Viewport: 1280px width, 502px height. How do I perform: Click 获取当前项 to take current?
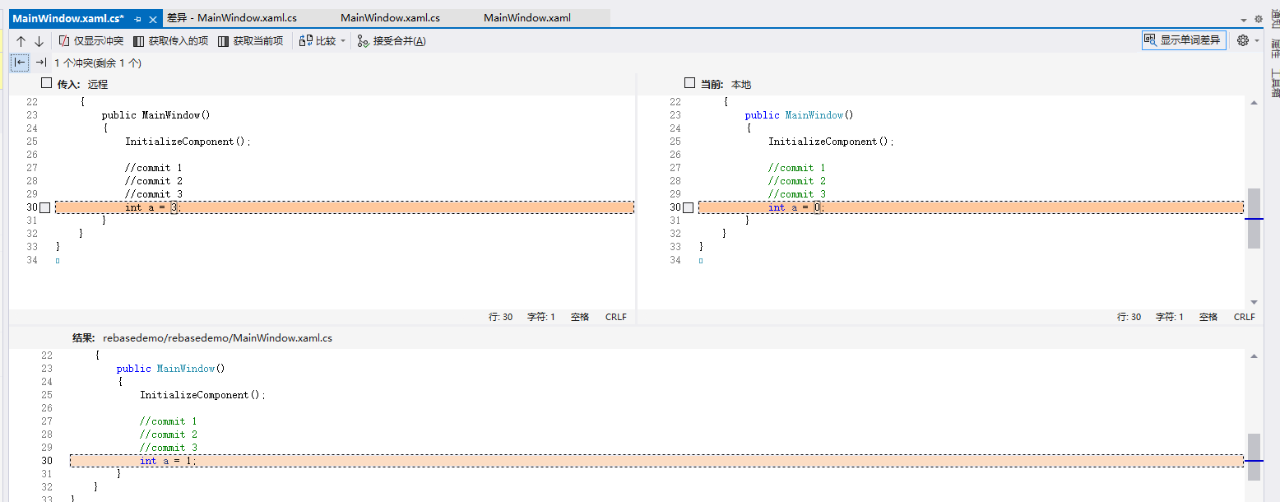[x=251, y=41]
